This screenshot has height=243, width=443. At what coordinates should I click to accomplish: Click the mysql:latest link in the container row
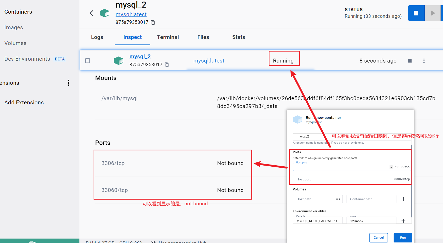pos(209,61)
